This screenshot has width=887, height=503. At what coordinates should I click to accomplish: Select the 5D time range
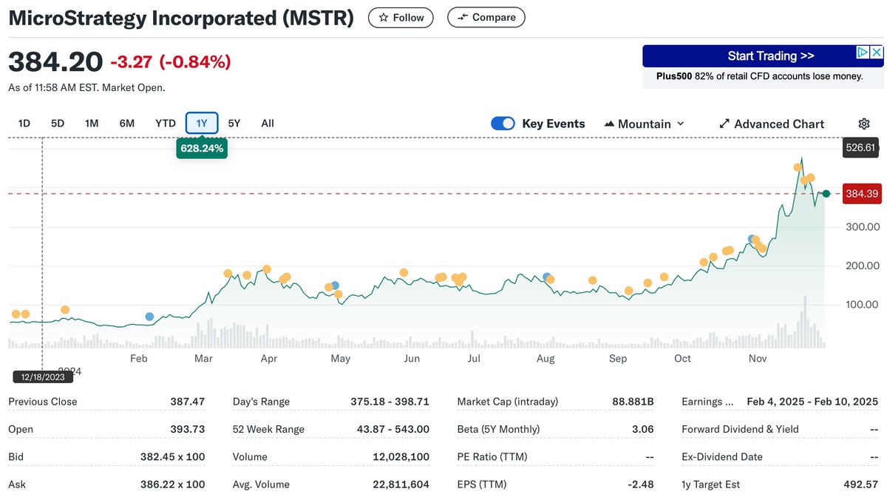(58, 124)
